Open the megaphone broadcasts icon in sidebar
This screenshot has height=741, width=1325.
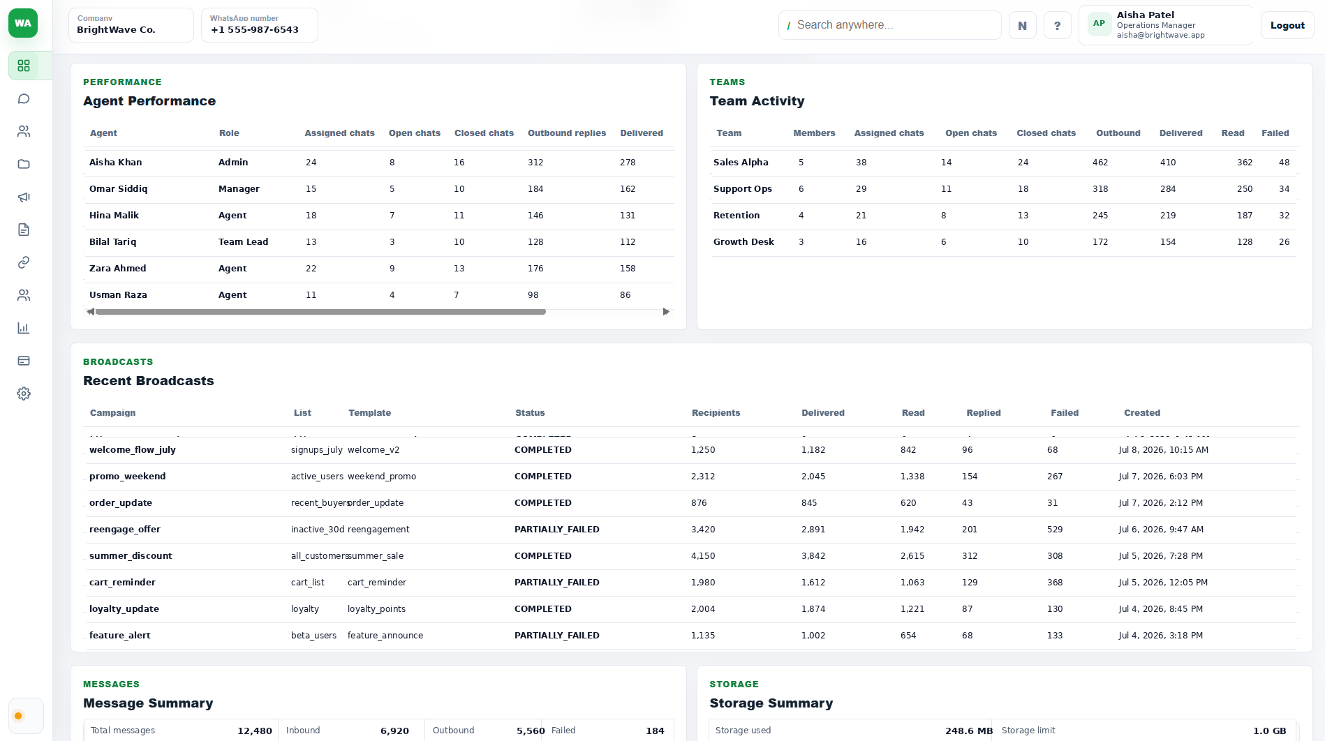point(24,197)
